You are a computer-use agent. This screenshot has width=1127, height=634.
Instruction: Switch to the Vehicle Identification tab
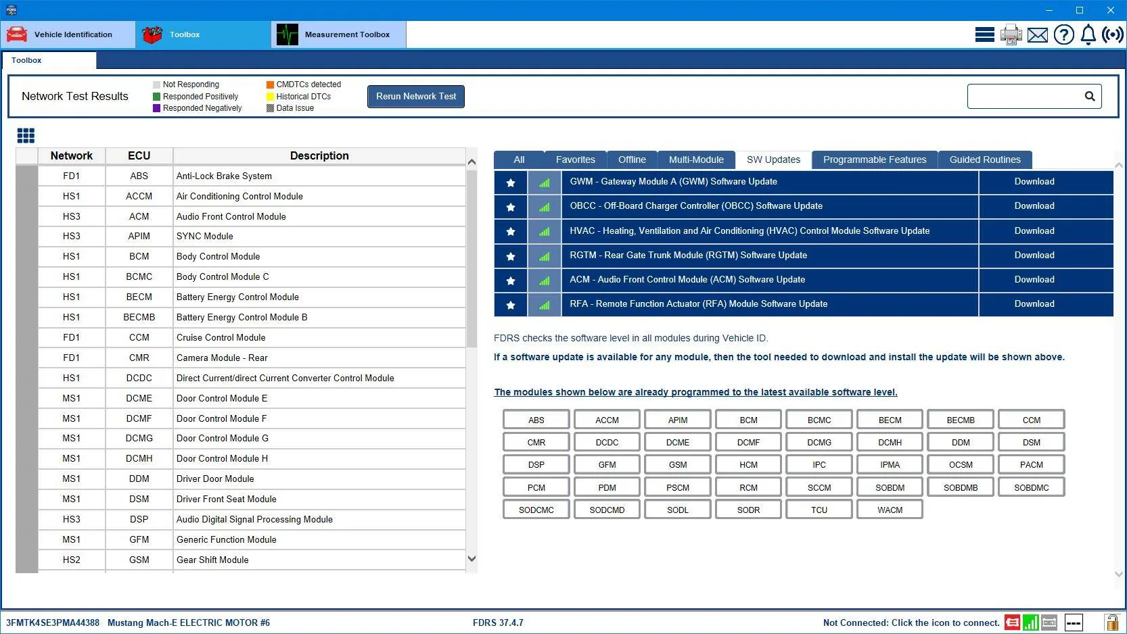pyautogui.click(x=68, y=34)
